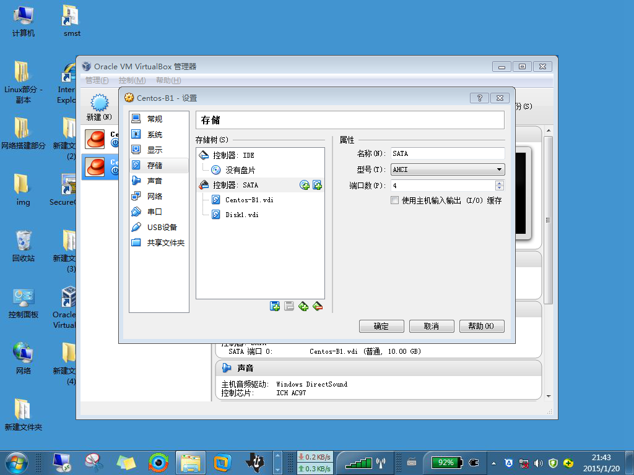
Task: Select the 计算机 desktop icon
Action: 23,22
